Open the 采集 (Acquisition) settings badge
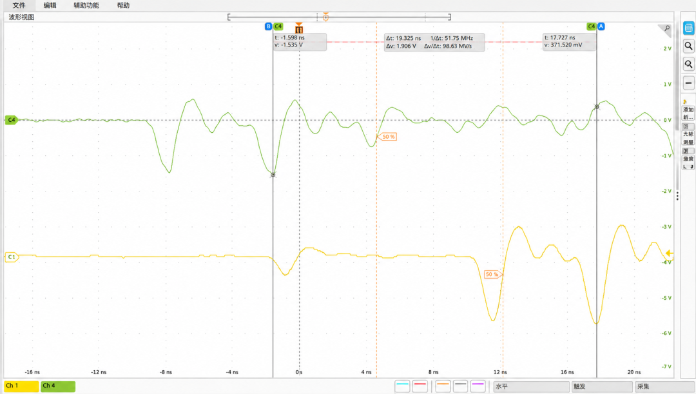The width and height of the screenshot is (696, 394). [664, 386]
